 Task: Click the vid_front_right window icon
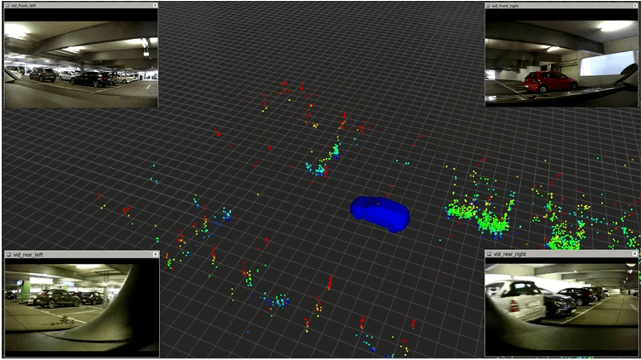pos(489,6)
